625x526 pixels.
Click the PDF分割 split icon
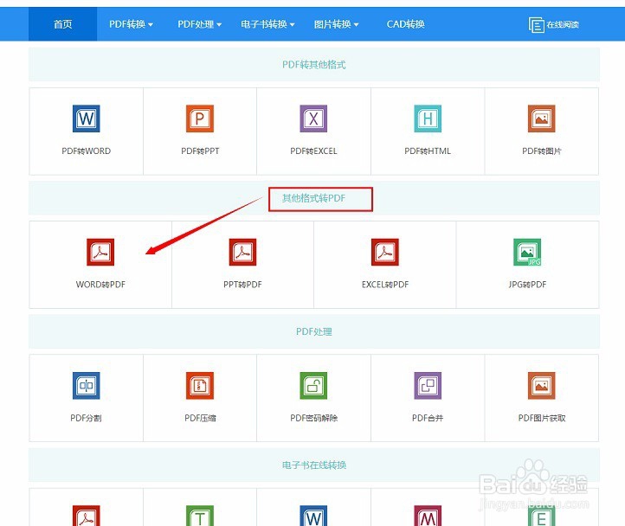coord(86,385)
